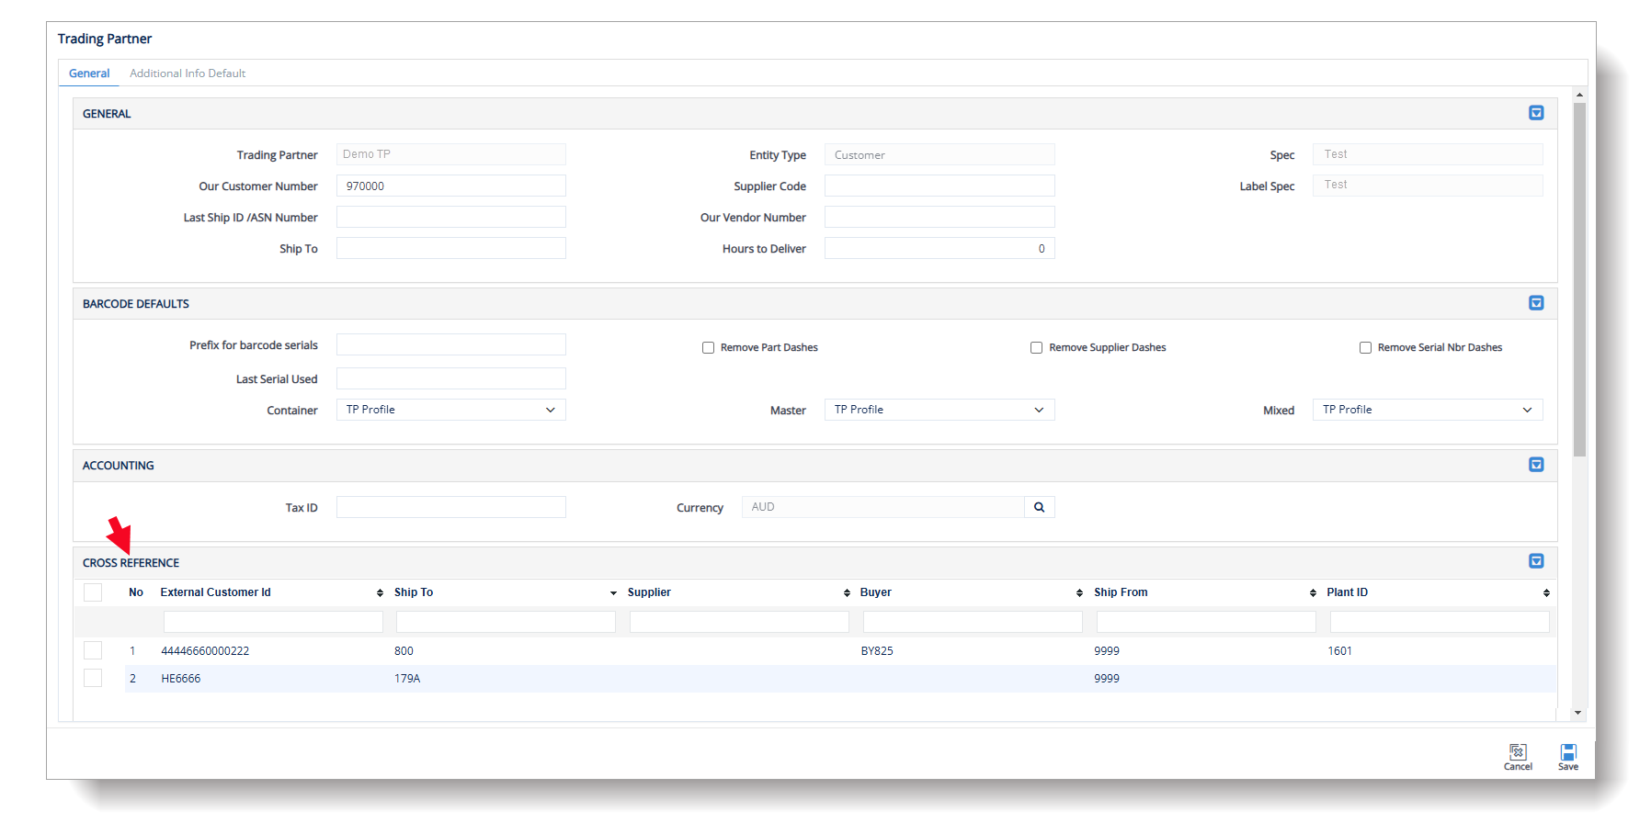Image resolution: width=1651 pixels, height=834 pixels.
Task: Click the Supplier Code field
Action: (939, 186)
